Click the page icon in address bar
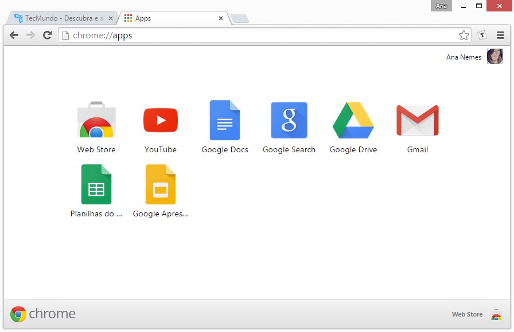Image resolution: width=514 pixels, height=332 pixels. click(65, 35)
